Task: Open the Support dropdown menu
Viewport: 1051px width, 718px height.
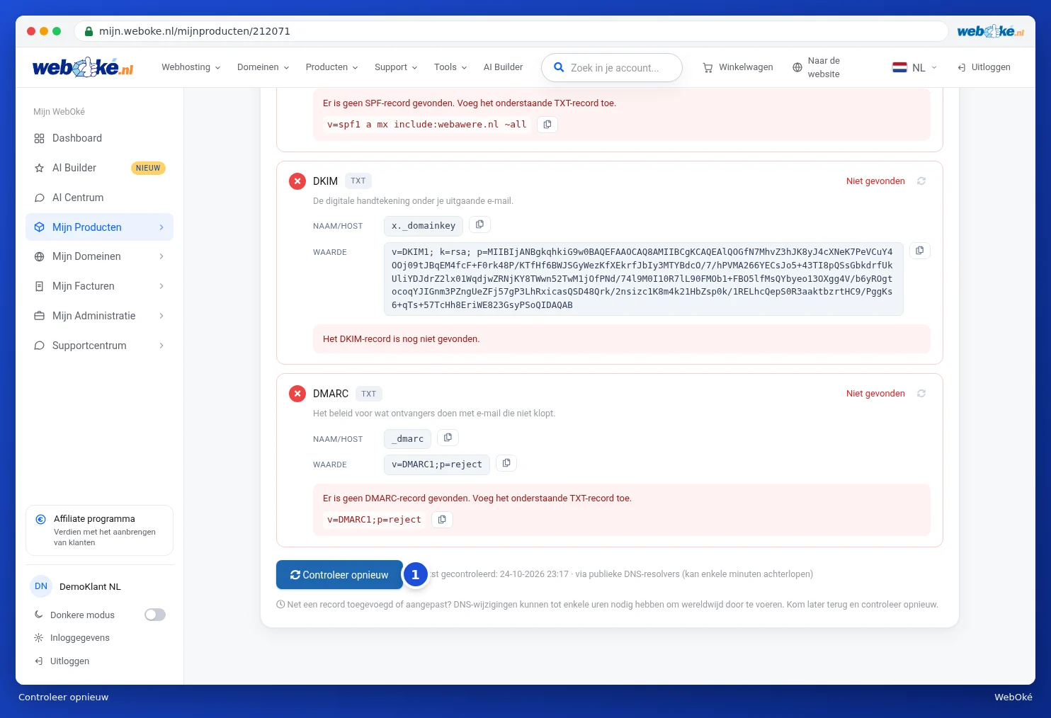Action: tap(397, 67)
